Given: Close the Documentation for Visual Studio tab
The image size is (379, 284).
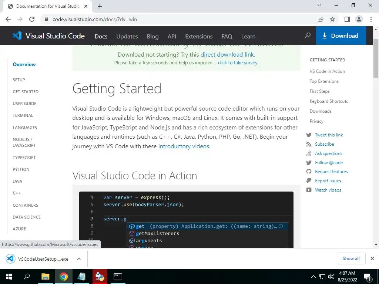Looking at the screenshot, I should [x=86, y=6].
